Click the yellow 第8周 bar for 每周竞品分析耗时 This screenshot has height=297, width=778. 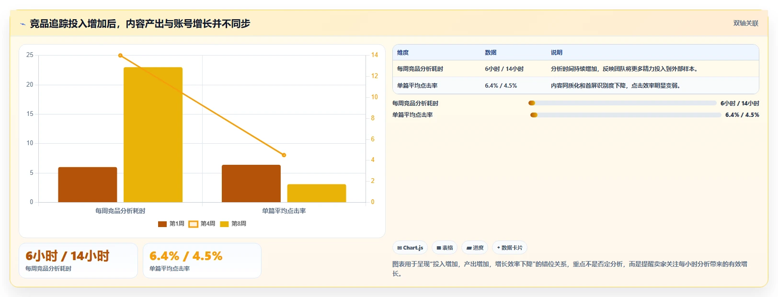coord(153,135)
